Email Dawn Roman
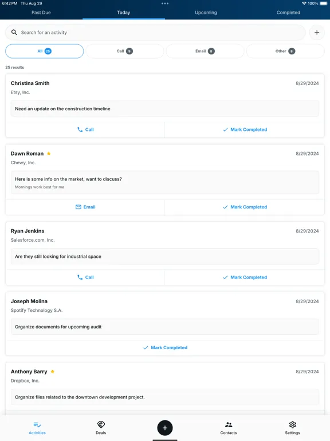This screenshot has height=441, width=330. (x=85, y=207)
